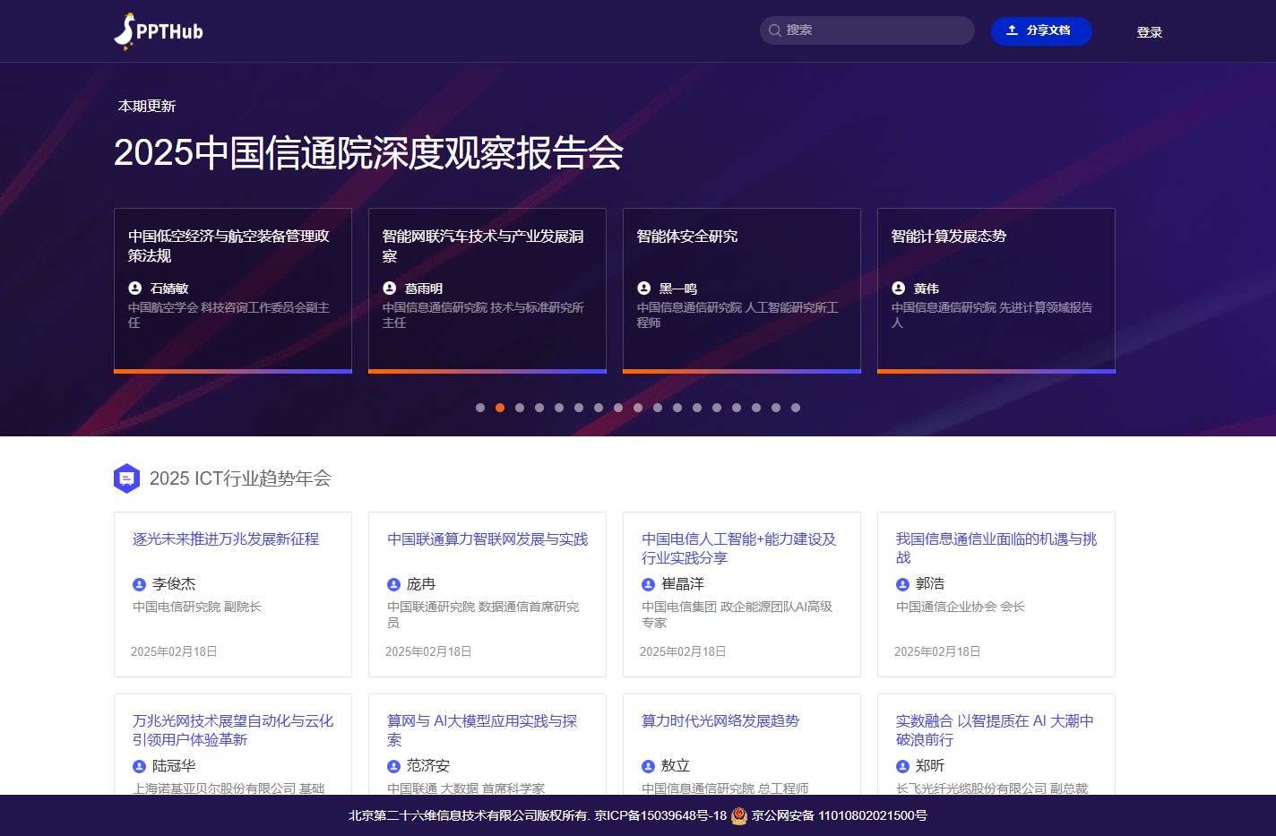1276x836 pixels.
Task: Open the 京公网安备 11010802021500号 footer link
Action: coord(840,815)
